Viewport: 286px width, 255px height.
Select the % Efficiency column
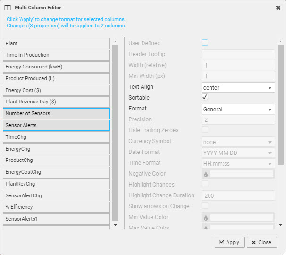click(x=56, y=207)
